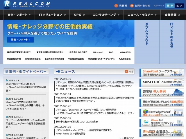Click the IR情報 orange chart icon
186x139 pixels.
(116, 6)
